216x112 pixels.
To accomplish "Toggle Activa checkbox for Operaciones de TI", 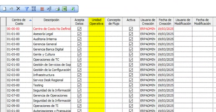I will point(131,106).
